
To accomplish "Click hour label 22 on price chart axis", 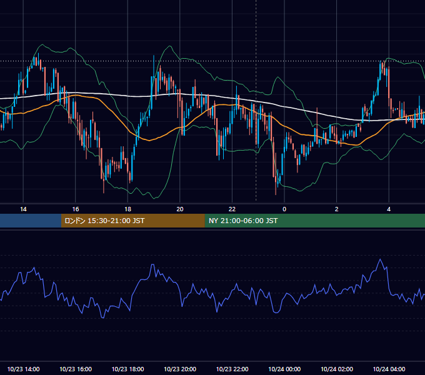I will (x=232, y=209).
